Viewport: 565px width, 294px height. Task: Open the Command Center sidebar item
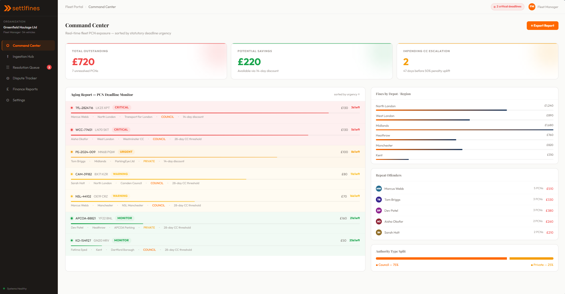pos(27,46)
